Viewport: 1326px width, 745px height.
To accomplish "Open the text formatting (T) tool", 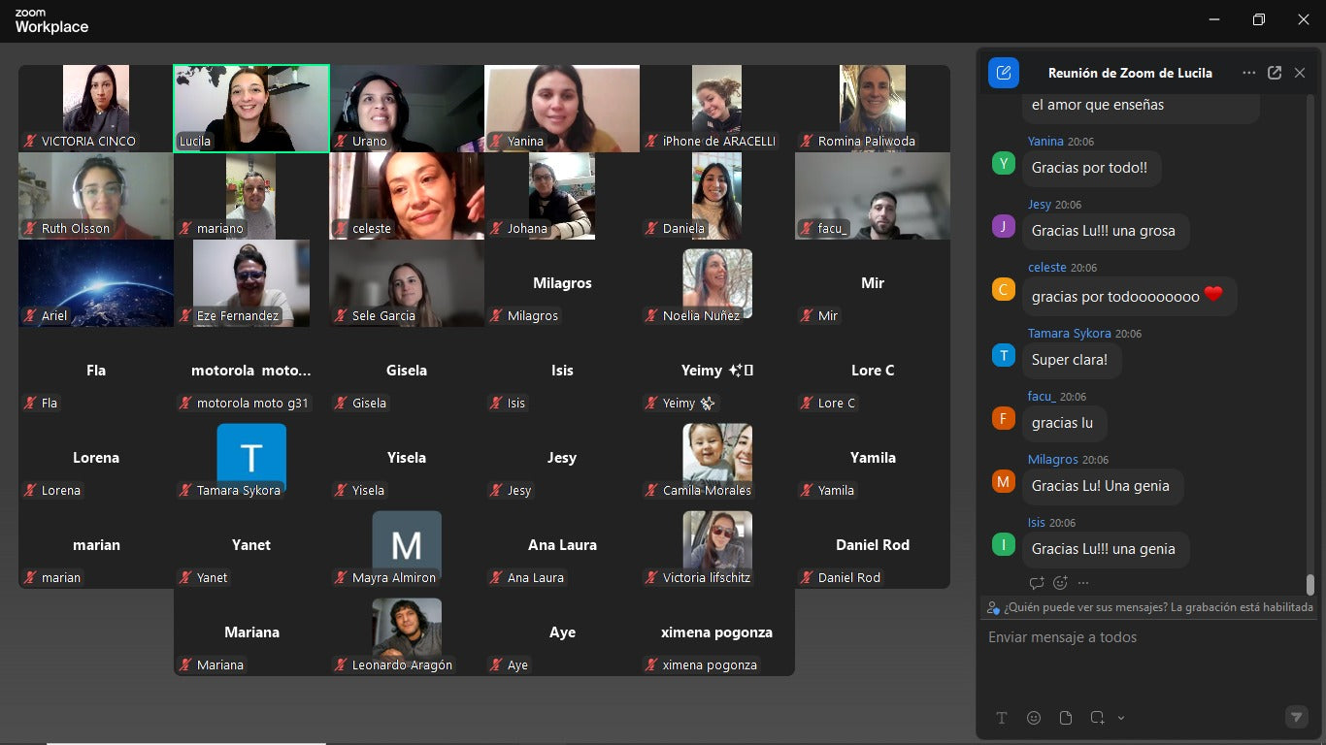I will tap(1002, 718).
